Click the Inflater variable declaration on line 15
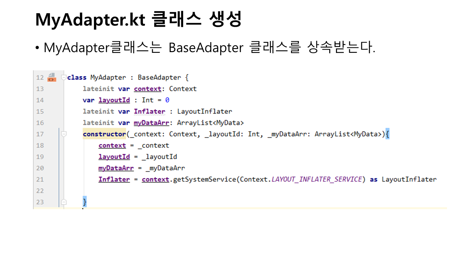Viewport: 457px width, 257px height. (149, 111)
